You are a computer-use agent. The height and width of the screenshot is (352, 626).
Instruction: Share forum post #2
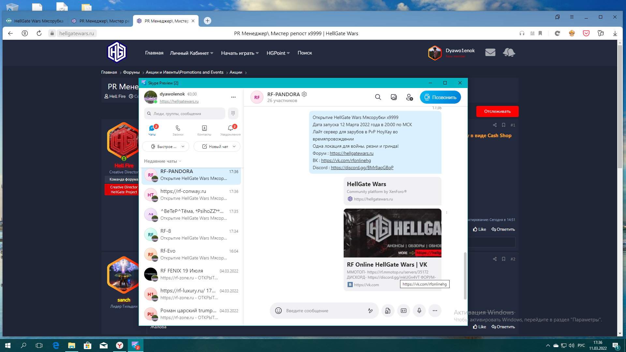point(495,259)
